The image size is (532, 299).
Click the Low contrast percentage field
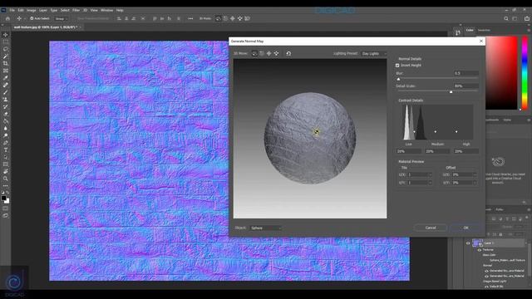point(408,151)
